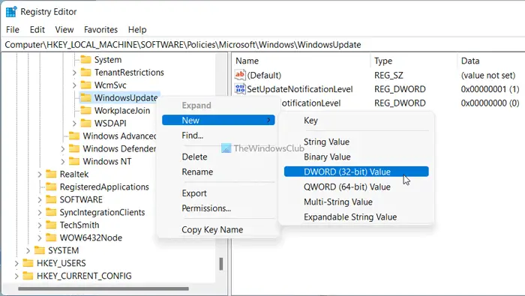
Task: Expand the SyncIntegrationClients key
Action: pyautogui.click(x=40, y=212)
